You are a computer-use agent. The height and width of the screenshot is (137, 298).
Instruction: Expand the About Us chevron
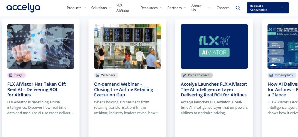coord(209,8)
